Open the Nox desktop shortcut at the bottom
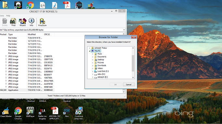Image resolution: width=222 pixels, height=124 pixels. click(x=67, y=112)
